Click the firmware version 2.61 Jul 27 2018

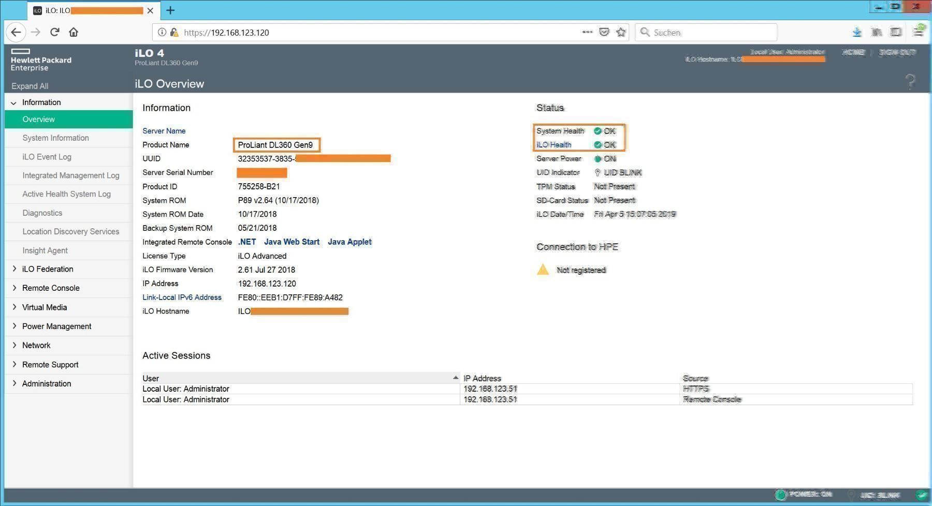coord(266,270)
